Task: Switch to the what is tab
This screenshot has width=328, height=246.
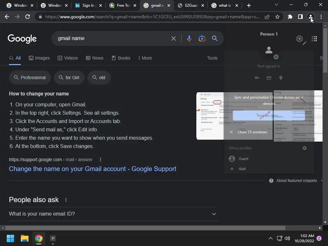Action: [225, 5]
